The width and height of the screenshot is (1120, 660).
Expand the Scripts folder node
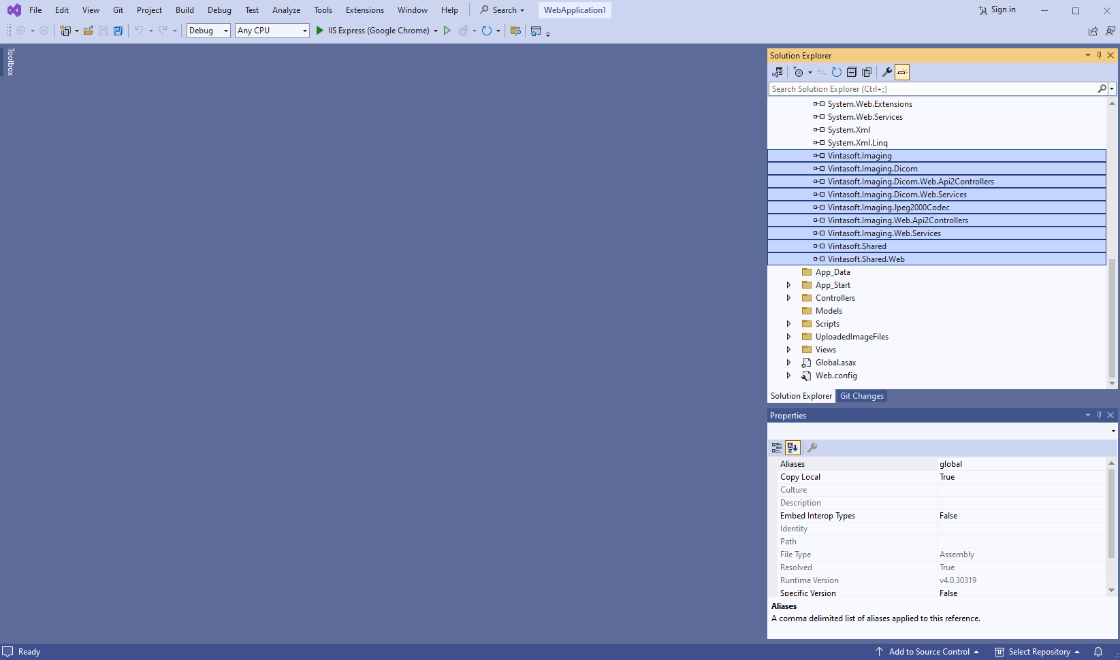coord(788,324)
